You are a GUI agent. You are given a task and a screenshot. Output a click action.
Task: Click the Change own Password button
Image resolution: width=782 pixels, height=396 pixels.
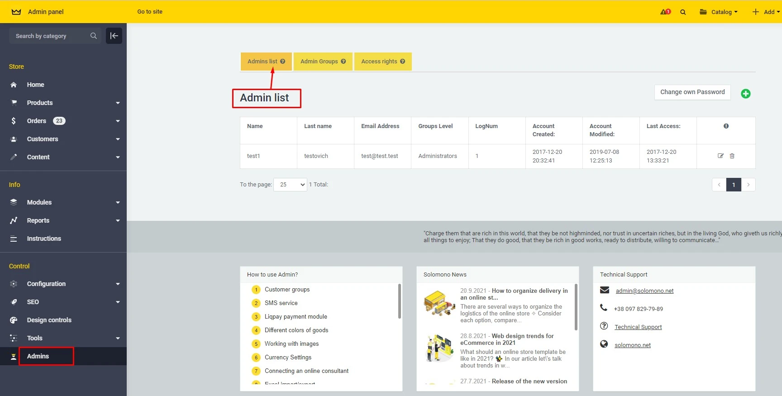pos(692,92)
